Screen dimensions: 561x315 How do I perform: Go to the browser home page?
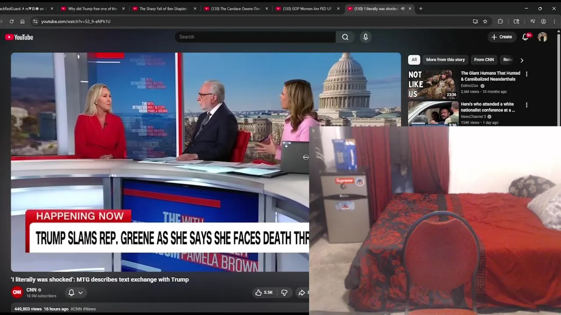22,21
